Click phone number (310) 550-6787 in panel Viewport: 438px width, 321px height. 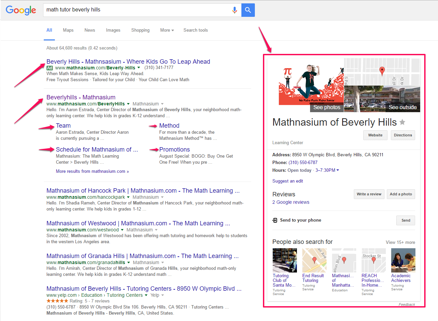point(303,162)
